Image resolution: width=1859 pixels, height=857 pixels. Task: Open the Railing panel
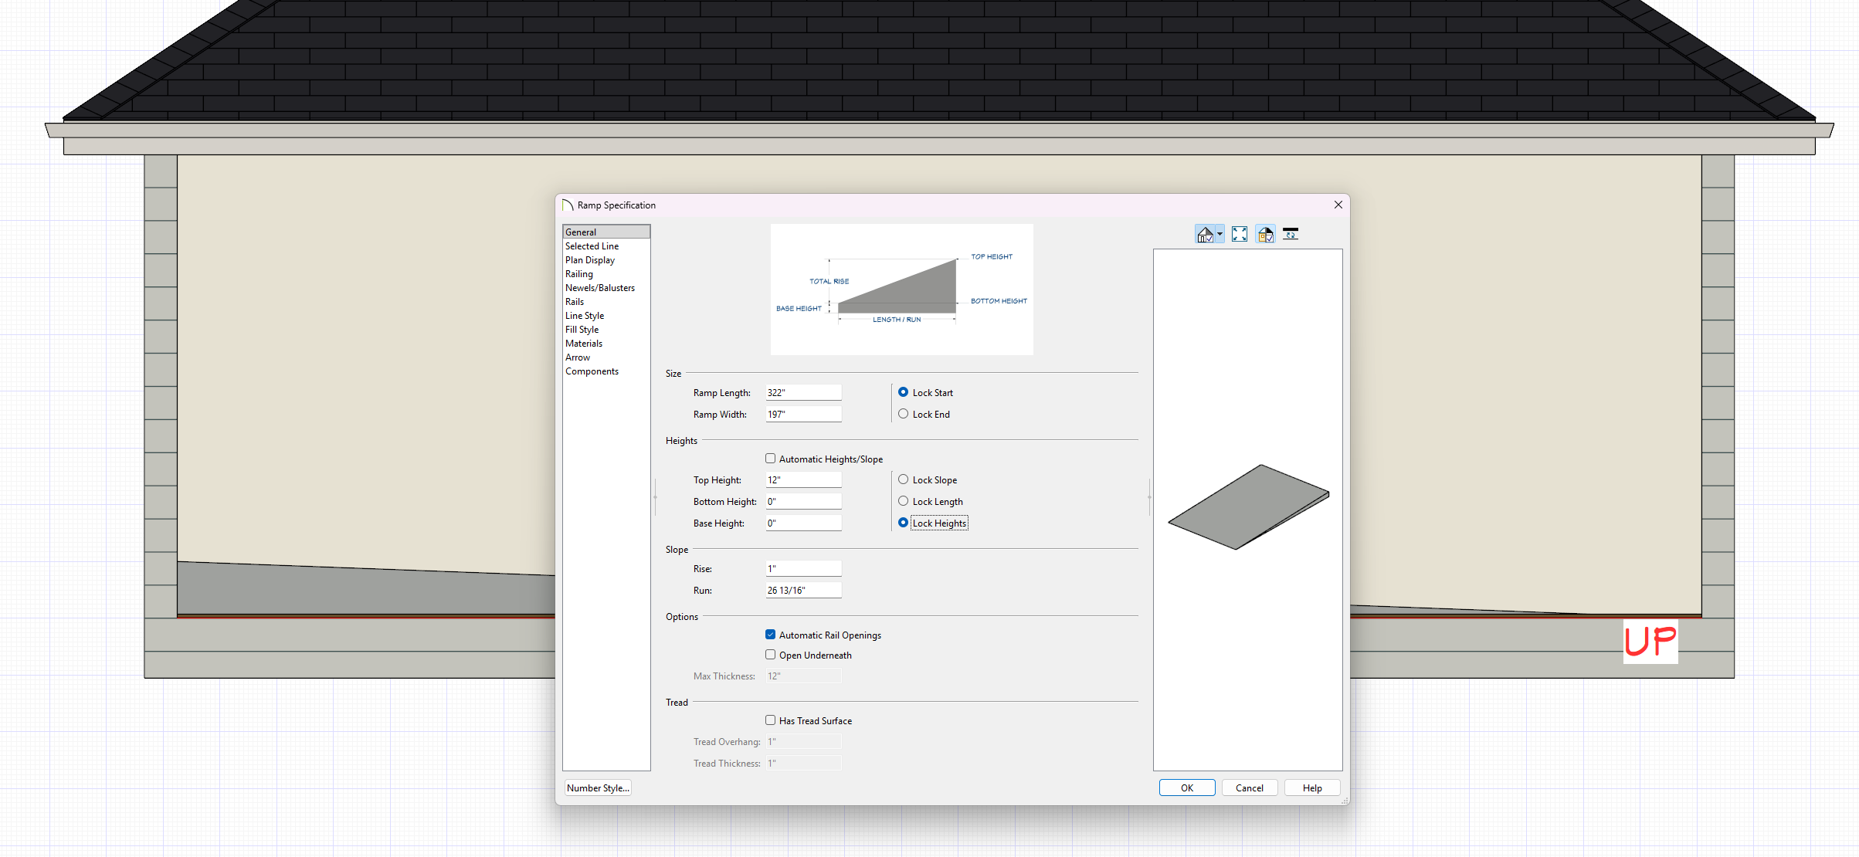[579, 274]
